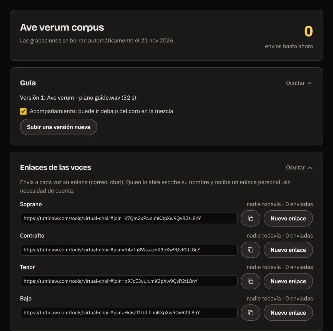333x331 pixels.
Task: Click Subir una versión nueva
Action: (59, 127)
